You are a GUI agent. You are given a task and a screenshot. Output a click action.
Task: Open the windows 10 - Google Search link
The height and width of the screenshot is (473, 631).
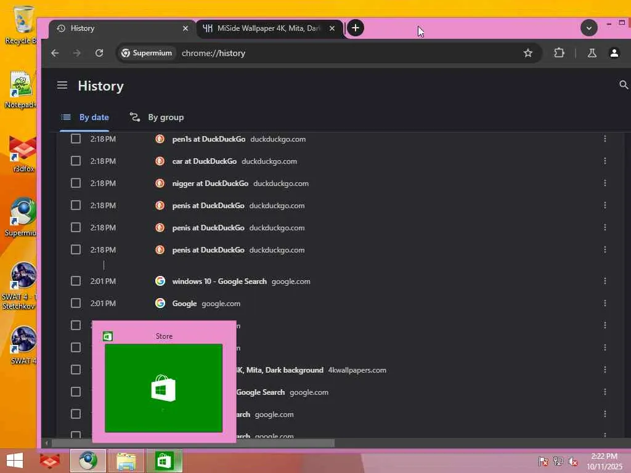point(219,281)
